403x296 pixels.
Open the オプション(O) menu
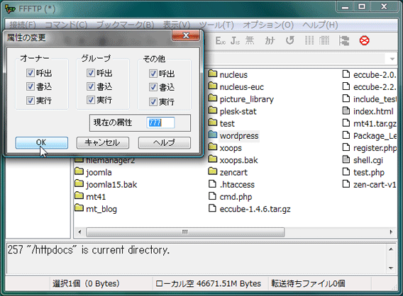pos(268,25)
